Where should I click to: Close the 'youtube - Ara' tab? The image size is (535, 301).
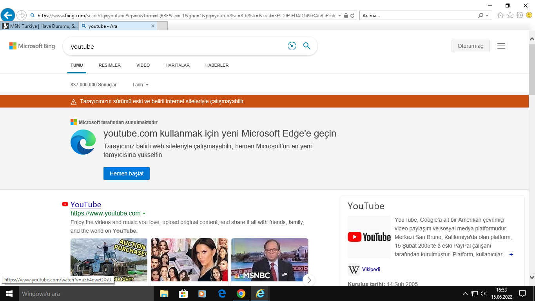coord(153,26)
